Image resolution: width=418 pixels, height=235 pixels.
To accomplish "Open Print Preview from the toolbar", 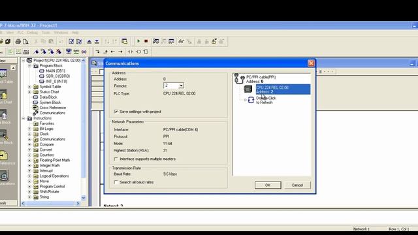I will (x=25, y=41).
